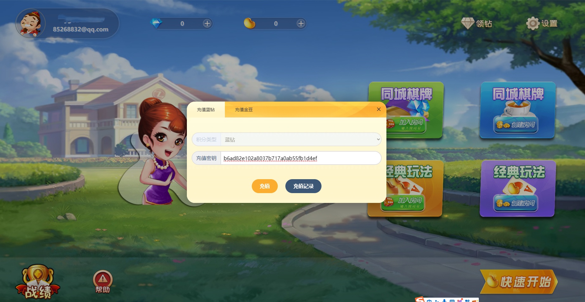This screenshot has width=585, height=302.
Task: Create room in purple 经典玩法 card
Action: pyautogui.click(x=516, y=203)
